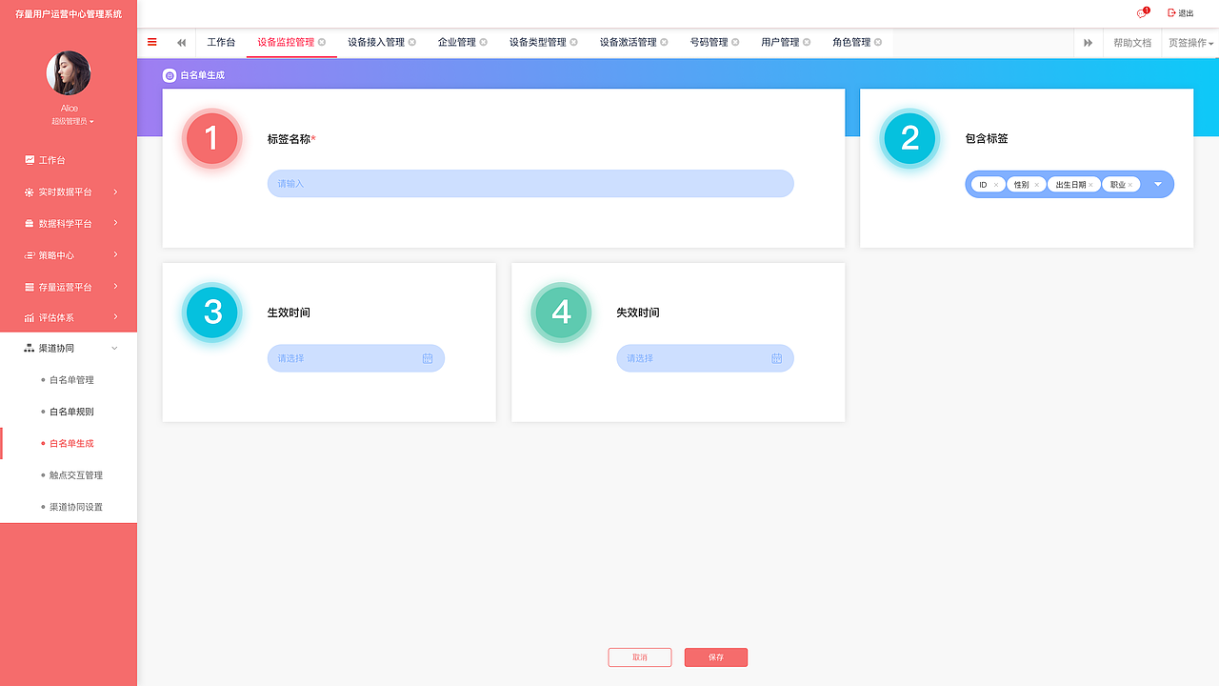The image size is (1219, 686).
Task: Click the 策略中心 sidebar icon
Action: [x=30, y=254]
